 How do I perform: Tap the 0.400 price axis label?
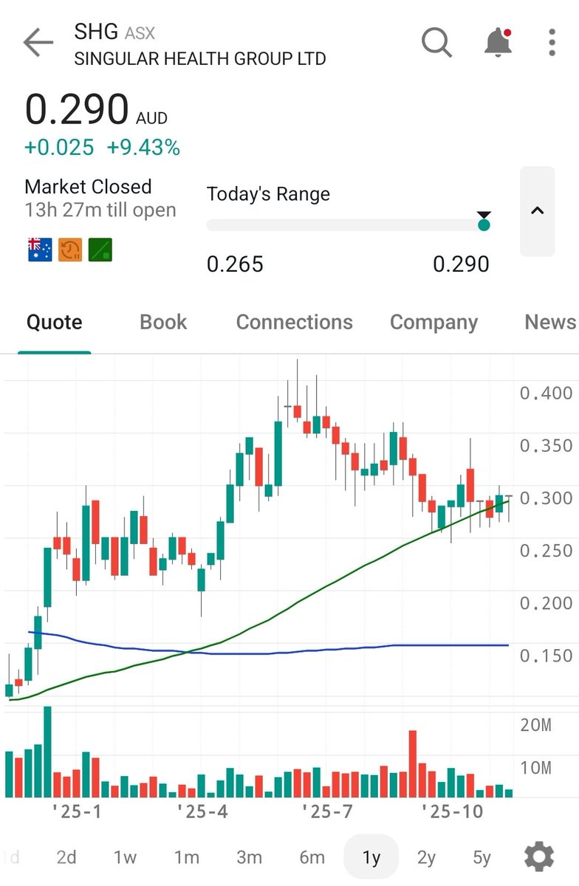(x=546, y=393)
